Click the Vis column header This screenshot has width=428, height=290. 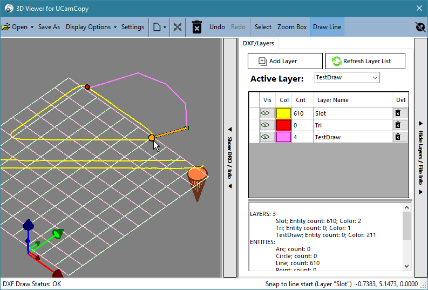click(267, 100)
